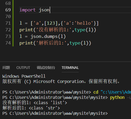Image resolution: width=131 pixels, height=119 pixels.
Task: Switch to the 问题 panel tab
Action: pos(6,68)
